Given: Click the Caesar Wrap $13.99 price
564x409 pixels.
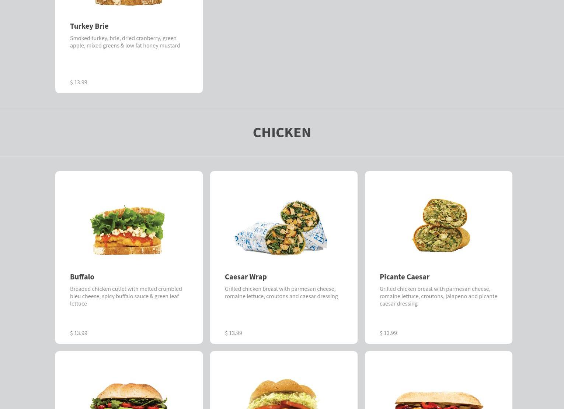Looking at the screenshot, I should click(x=233, y=333).
